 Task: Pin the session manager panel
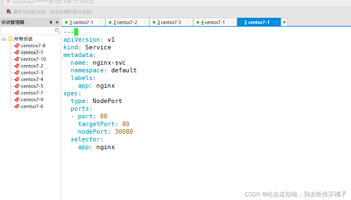tap(51, 22)
